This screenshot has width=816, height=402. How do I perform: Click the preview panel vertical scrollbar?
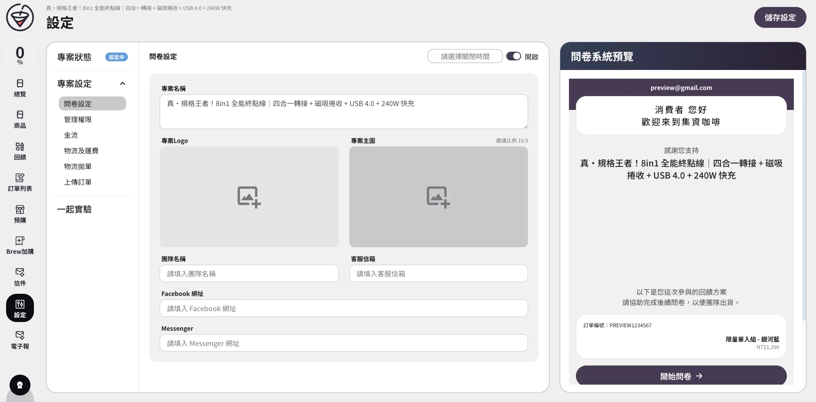(x=804, y=196)
